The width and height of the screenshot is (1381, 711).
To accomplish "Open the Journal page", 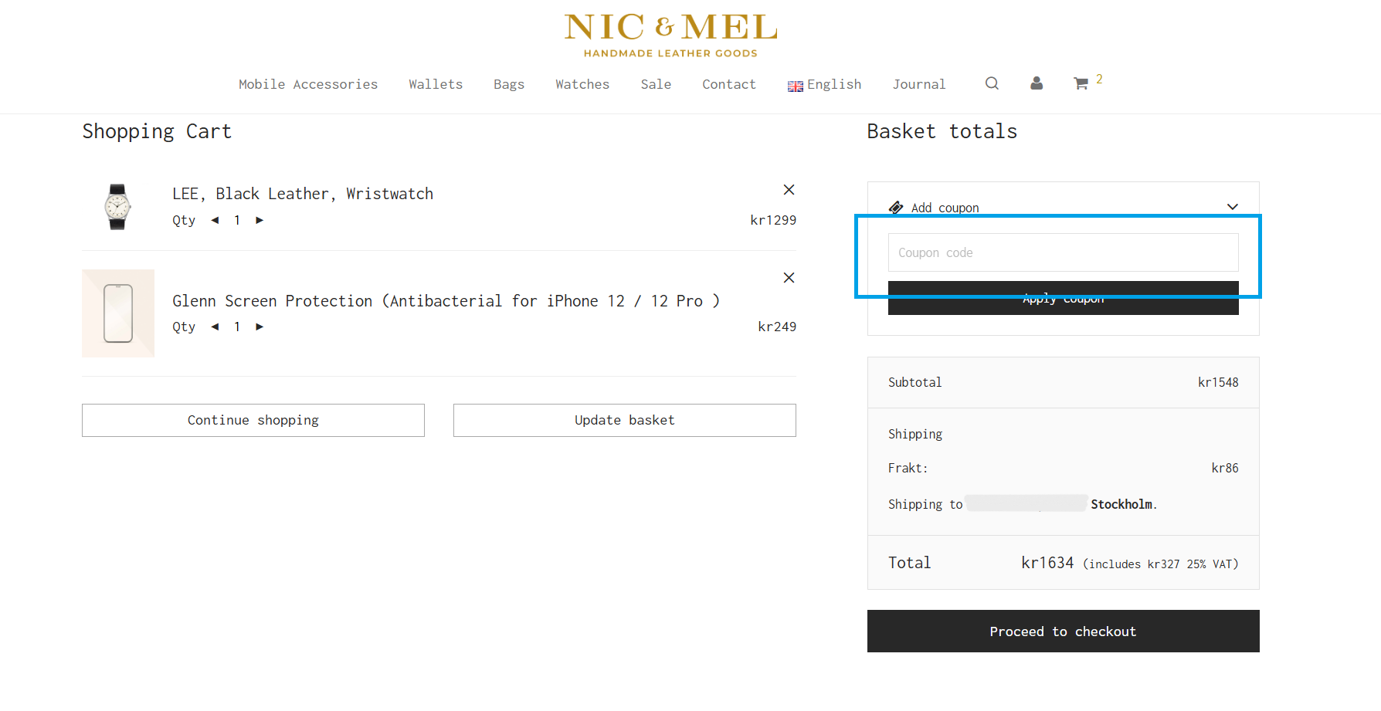I will 919,84.
